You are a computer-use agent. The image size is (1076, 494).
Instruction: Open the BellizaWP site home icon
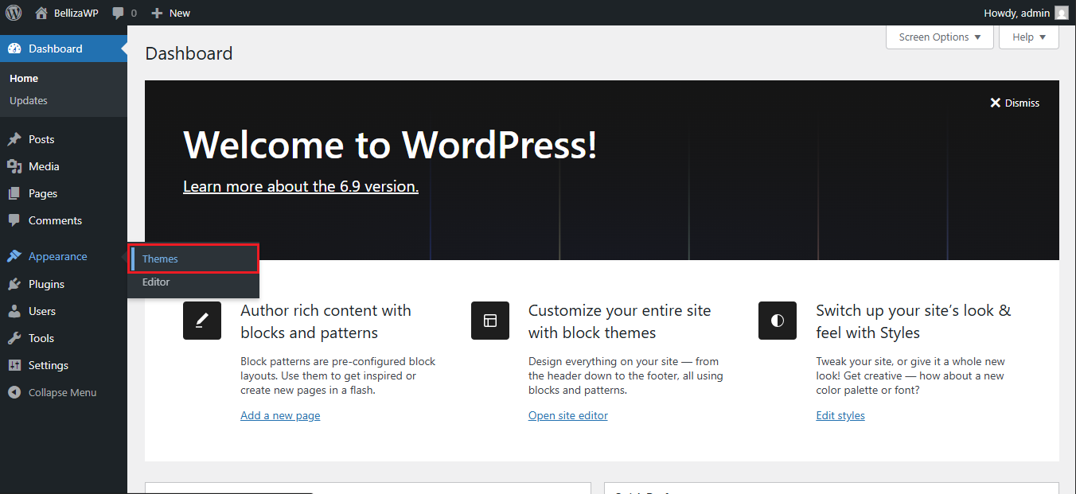click(x=42, y=13)
